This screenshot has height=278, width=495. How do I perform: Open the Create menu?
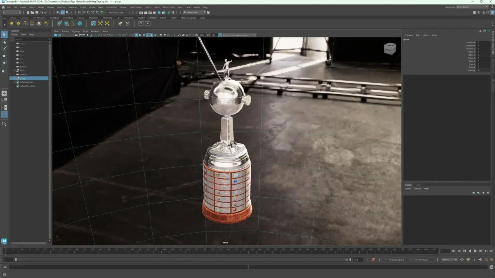tap(23, 7)
